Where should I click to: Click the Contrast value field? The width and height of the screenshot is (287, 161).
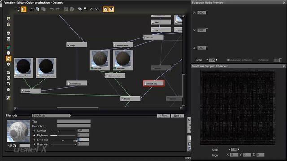pos(83,131)
